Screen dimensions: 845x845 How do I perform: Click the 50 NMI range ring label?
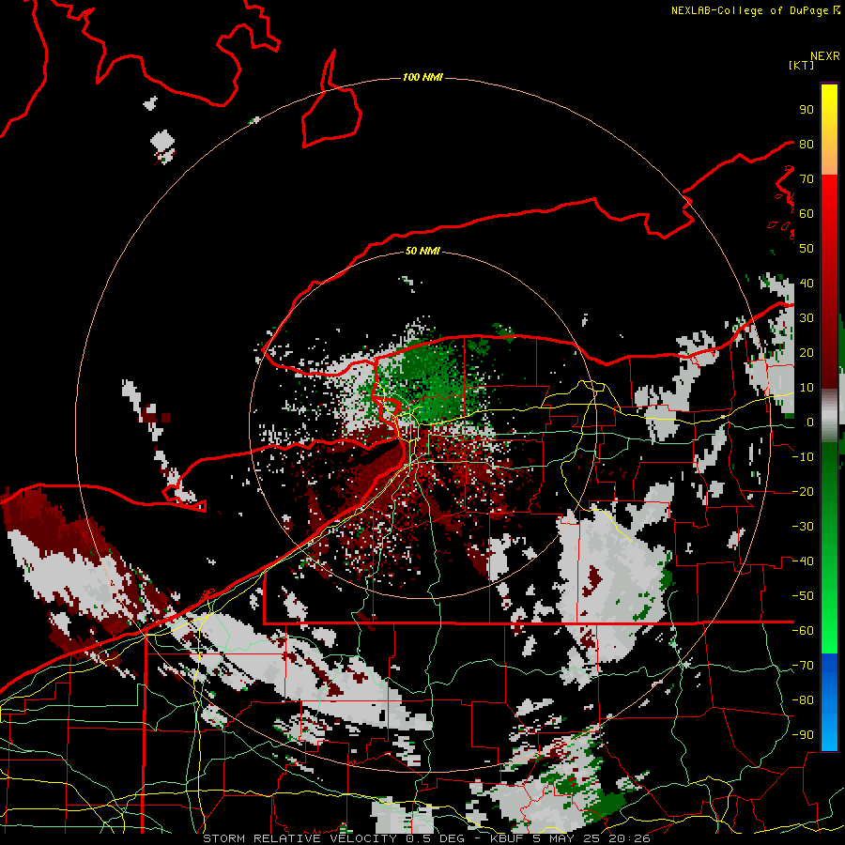422,251
